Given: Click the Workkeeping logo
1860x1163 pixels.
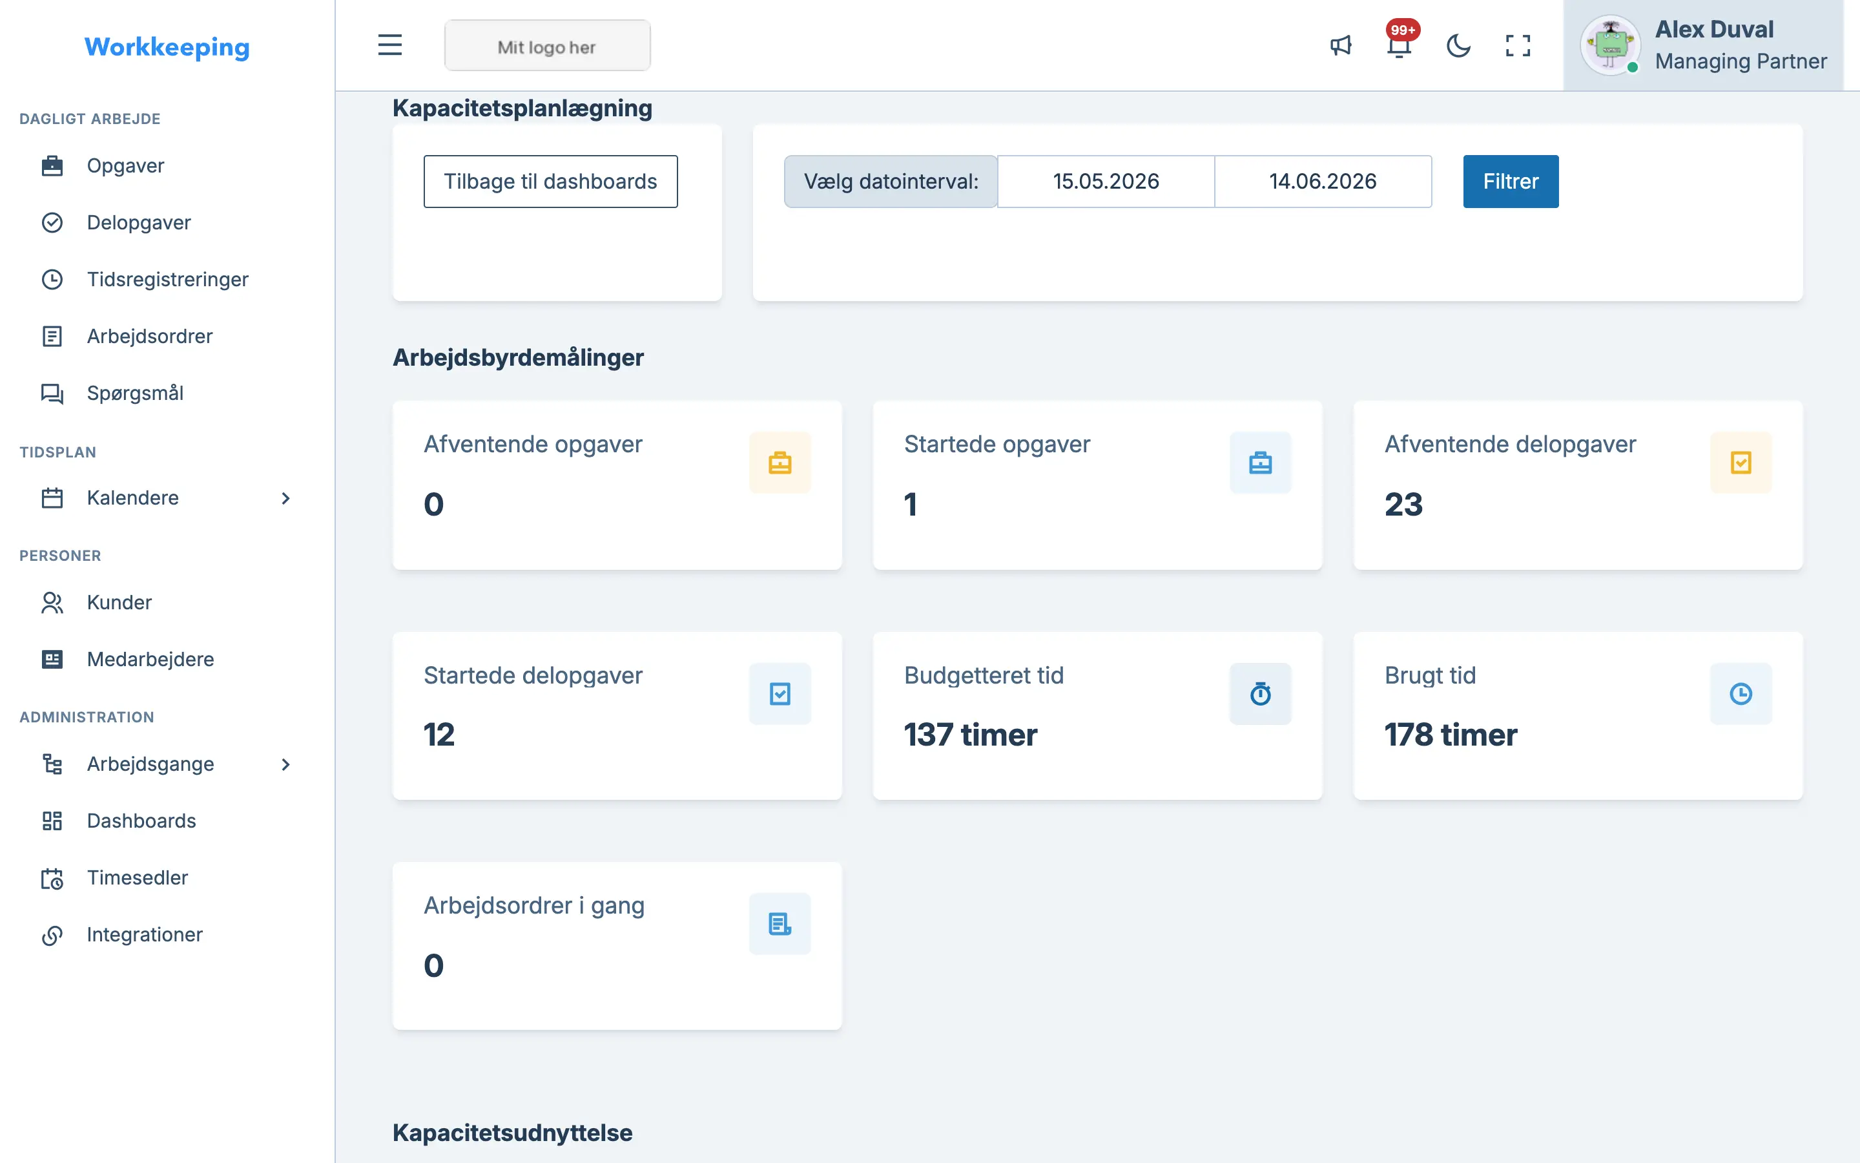Looking at the screenshot, I should click(x=167, y=47).
